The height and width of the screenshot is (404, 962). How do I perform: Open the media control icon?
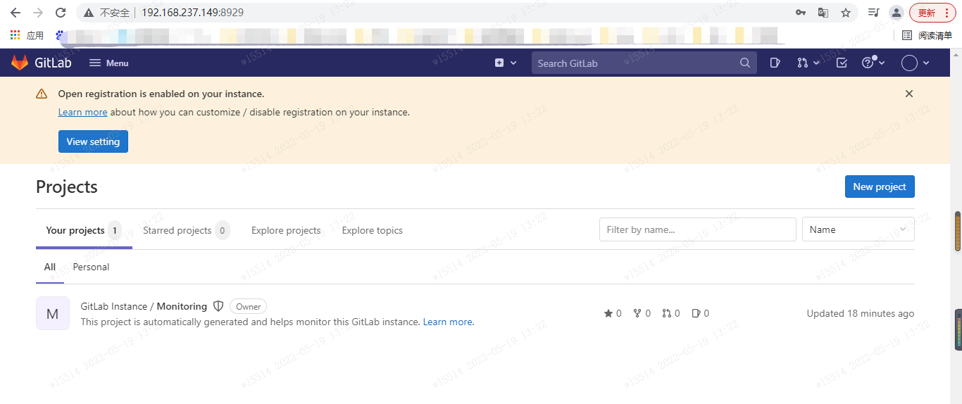pyautogui.click(x=873, y=13)
